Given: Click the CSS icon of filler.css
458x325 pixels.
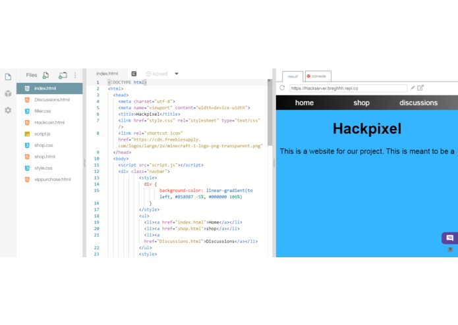Looking at the screenshot, I should click(x=27, y=111).
